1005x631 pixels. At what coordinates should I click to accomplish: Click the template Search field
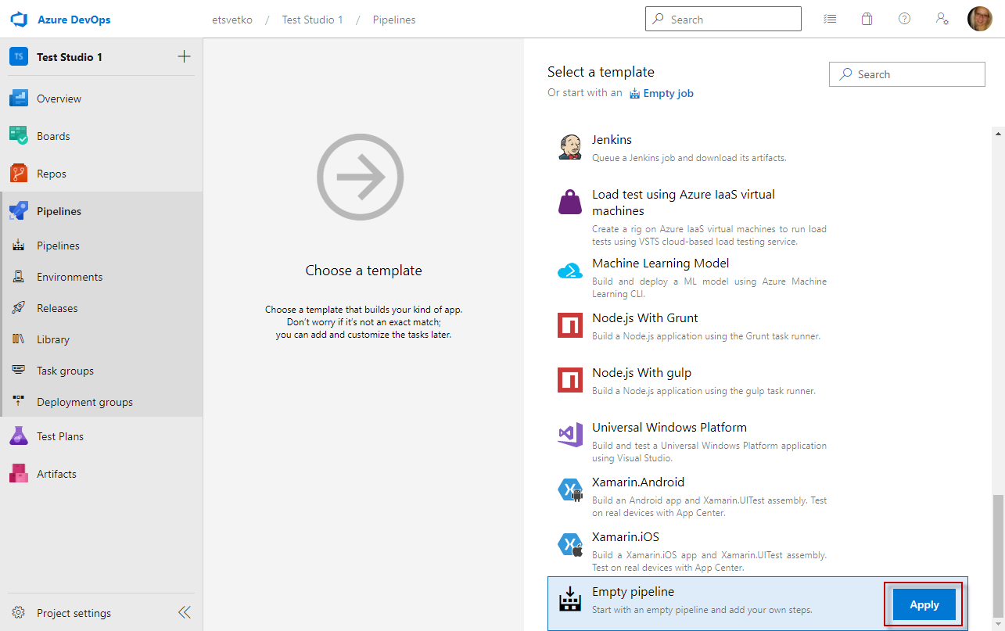tap(907, 74)
